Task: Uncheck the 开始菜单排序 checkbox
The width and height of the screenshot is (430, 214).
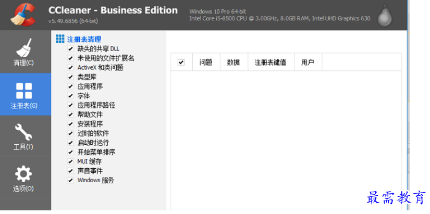Action: tap(71, 152)
